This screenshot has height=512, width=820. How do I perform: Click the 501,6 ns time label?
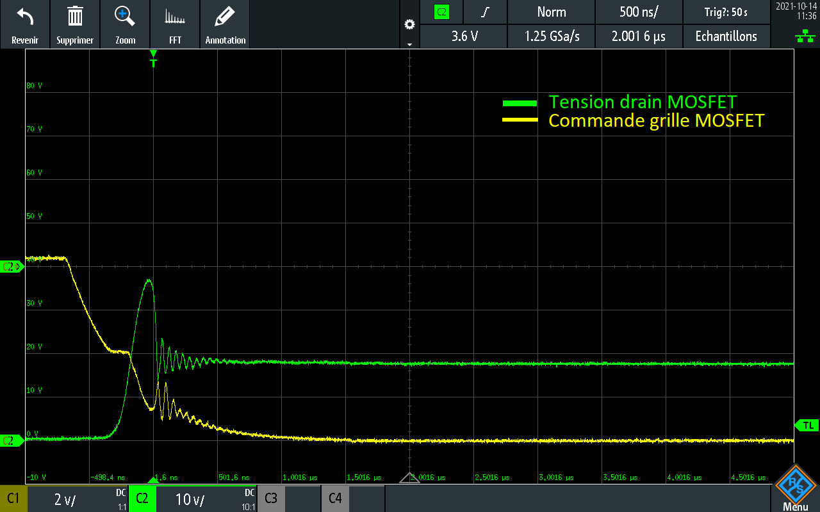pyautogui.click(x=233, y=477)
